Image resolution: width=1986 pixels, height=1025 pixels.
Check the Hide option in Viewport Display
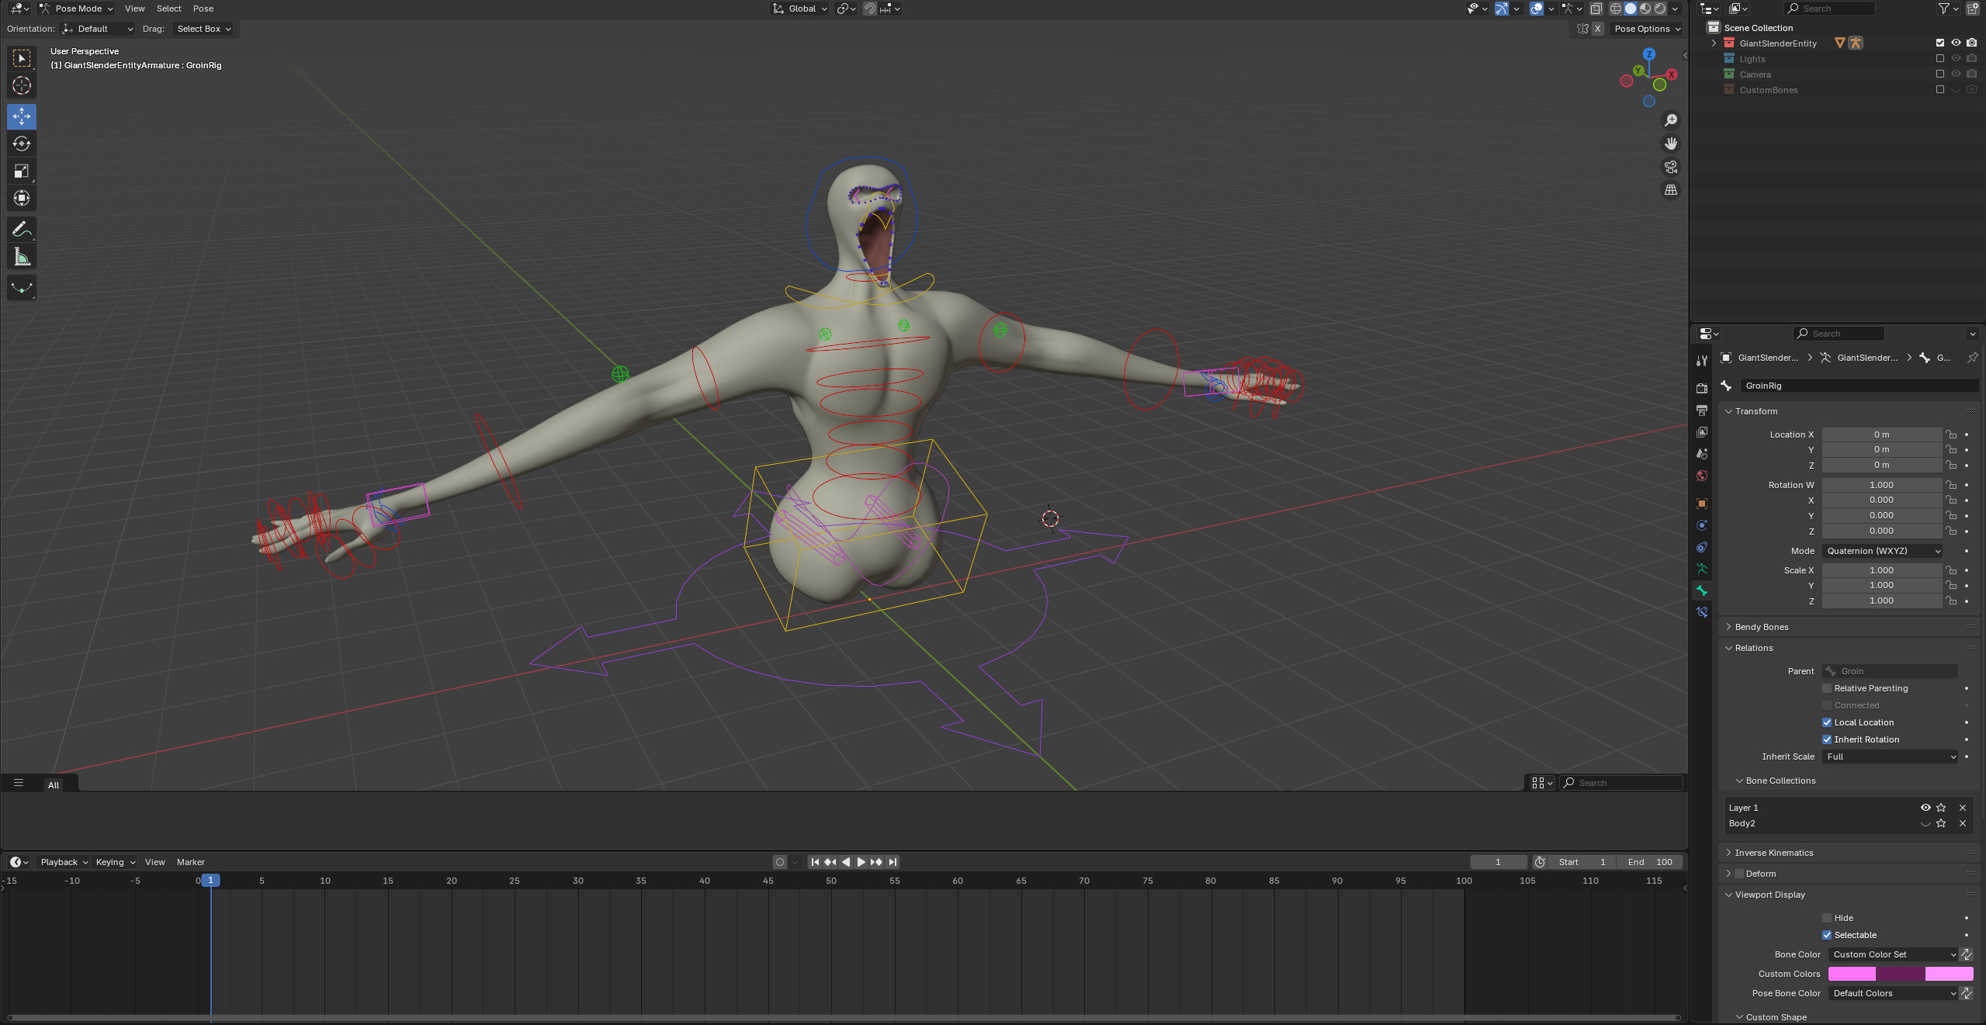point(1827,918)
